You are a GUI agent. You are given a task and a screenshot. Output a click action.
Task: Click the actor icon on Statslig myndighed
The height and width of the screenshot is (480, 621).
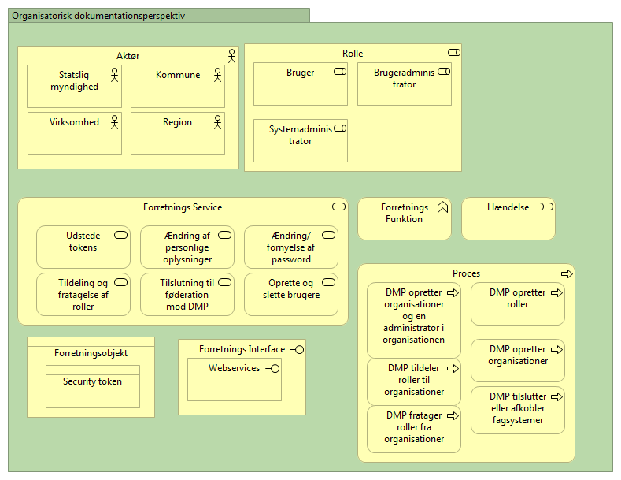pos(114,75)
